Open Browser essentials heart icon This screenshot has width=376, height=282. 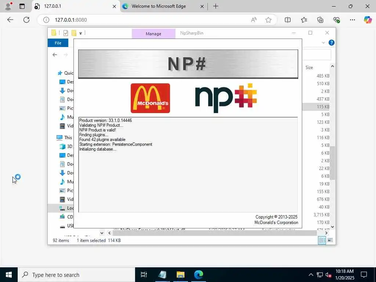point(336,20)
